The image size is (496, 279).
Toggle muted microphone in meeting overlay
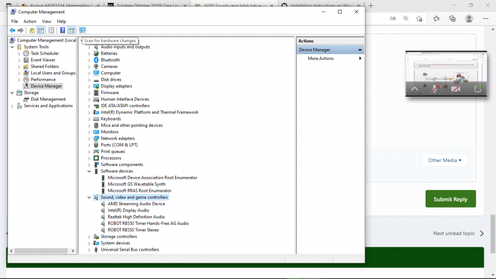[435, 89]
